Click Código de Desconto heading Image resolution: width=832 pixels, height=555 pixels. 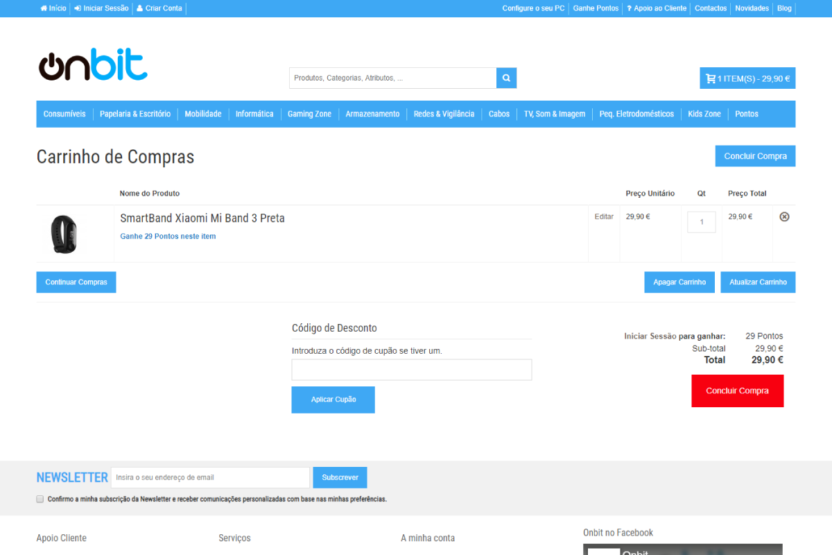(x=334, y=328)
